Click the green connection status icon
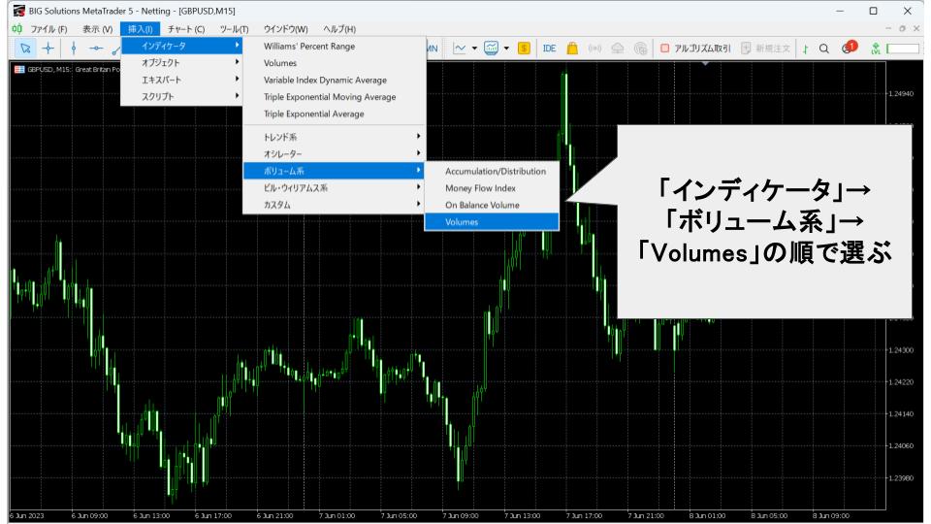Screen dimensions: 931x524 [875, 49]
